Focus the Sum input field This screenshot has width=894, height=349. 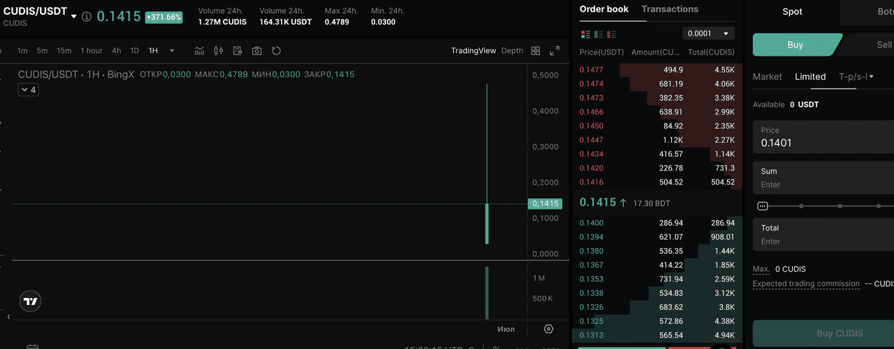coord(823,178)
